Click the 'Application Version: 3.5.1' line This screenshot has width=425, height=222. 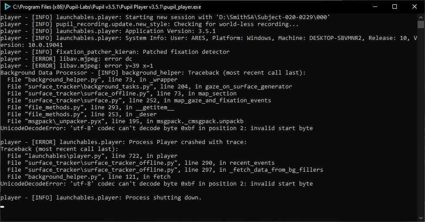point(108,31)
